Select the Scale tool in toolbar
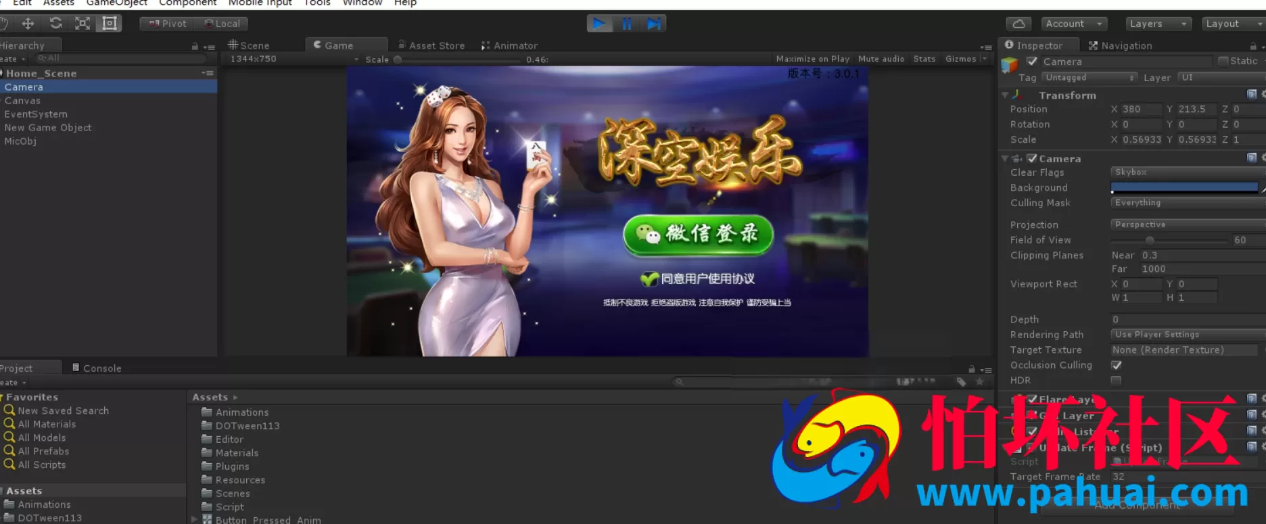1266x524 pixels. pos(83,24)
